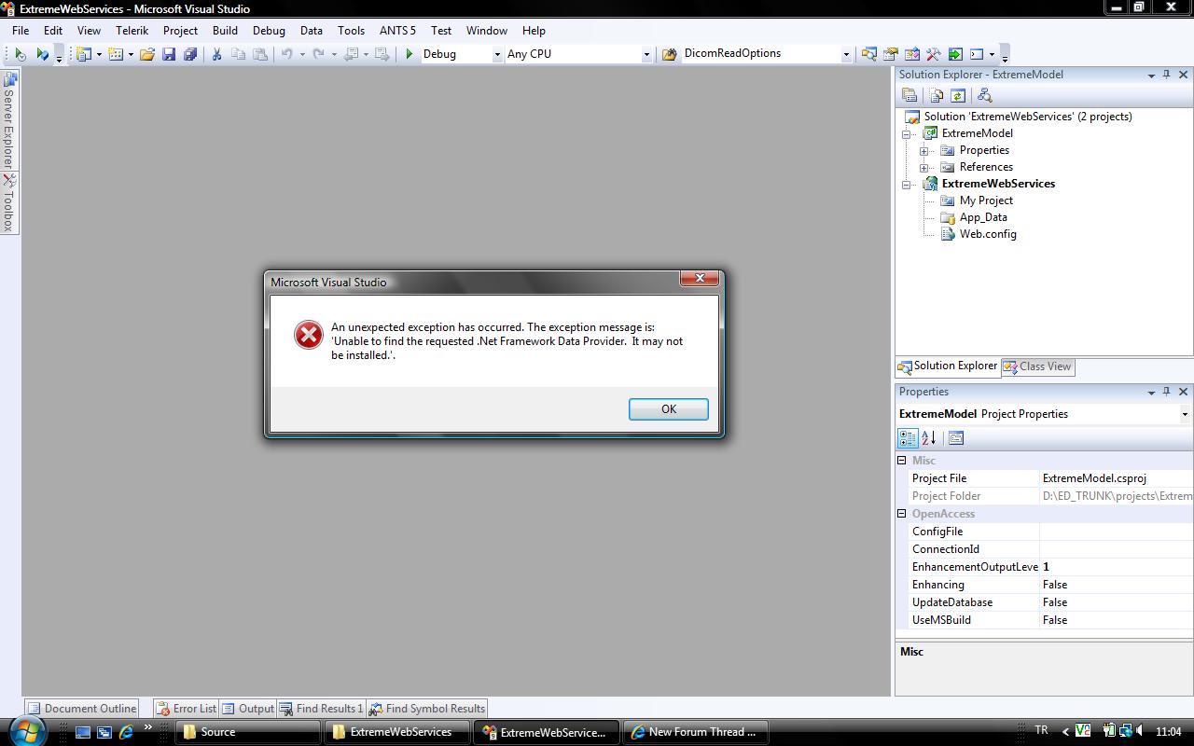Click OK in the error dialog
Viewport: 1194px width, 746px height.
tap(669, 409)
